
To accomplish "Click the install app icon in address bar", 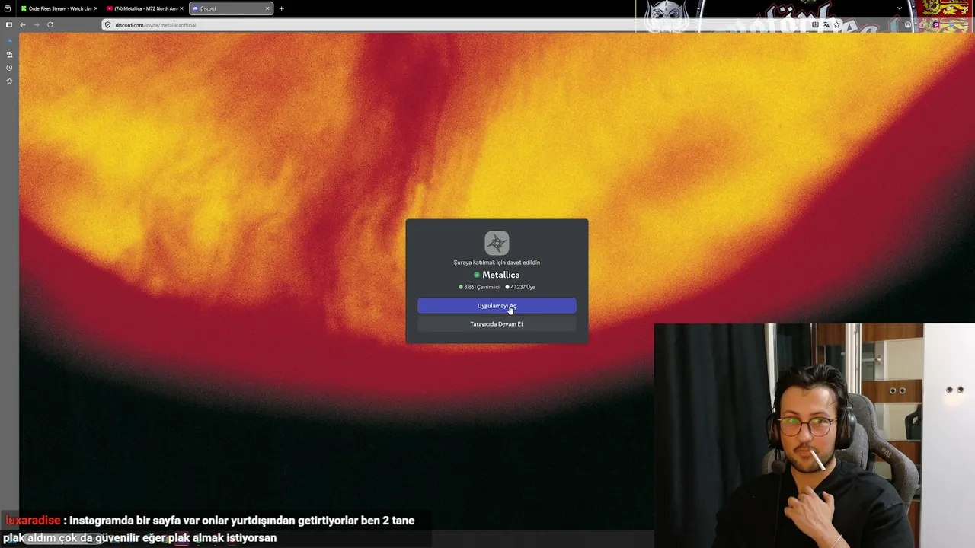I will (x=815, y=25).
